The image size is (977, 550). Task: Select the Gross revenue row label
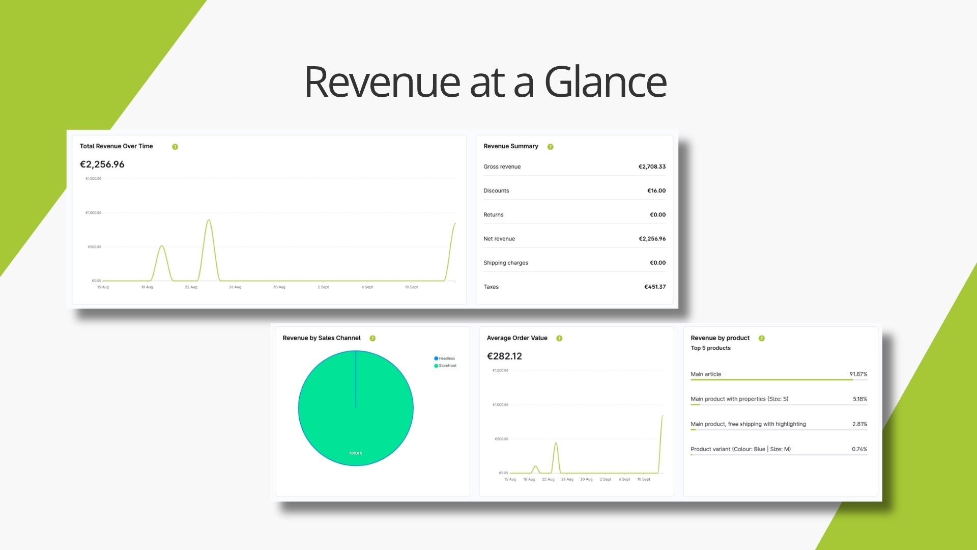click(502, 167)
